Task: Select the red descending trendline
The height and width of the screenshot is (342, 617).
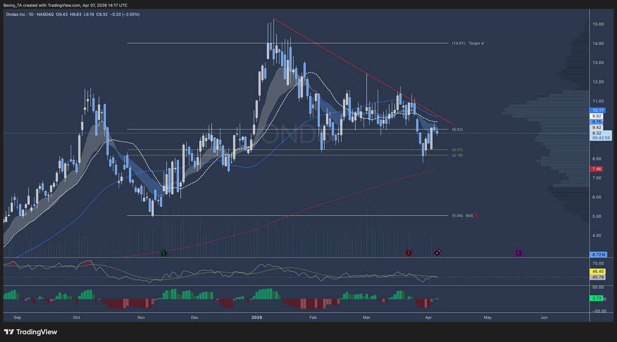Action: click(364, 72)
